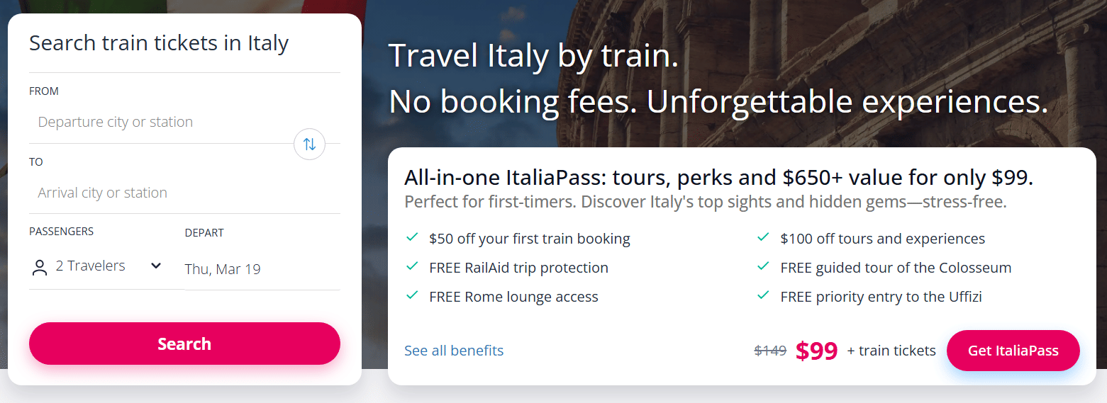Click the Get ItaliaPass button

[x=1013, y=351]
